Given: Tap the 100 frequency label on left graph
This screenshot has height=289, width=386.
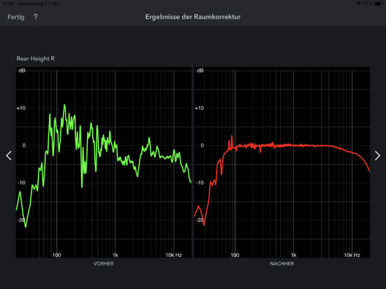Looking at the screenshot, I should 57,255.
